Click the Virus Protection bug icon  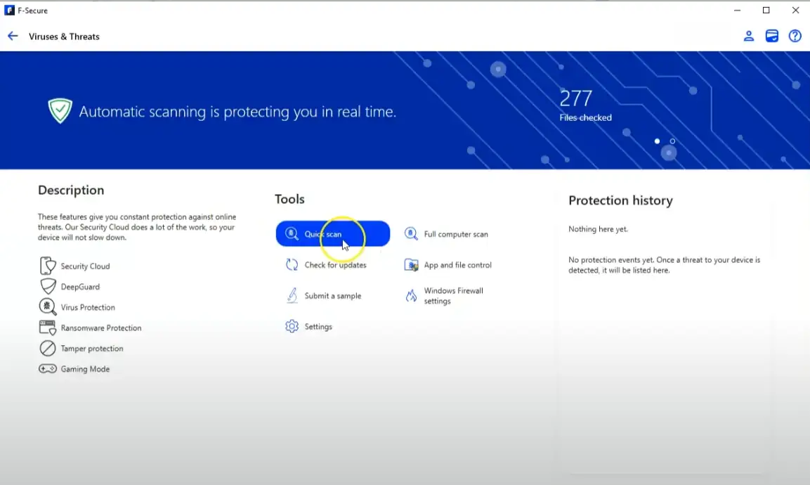48,307
